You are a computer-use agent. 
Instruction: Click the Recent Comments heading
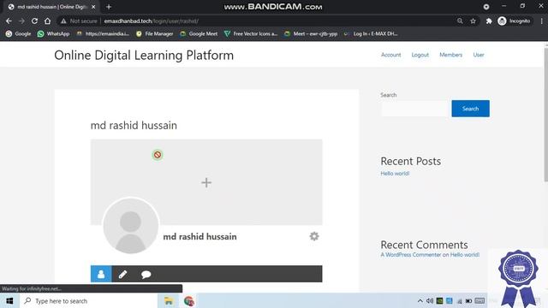[424, 245]
